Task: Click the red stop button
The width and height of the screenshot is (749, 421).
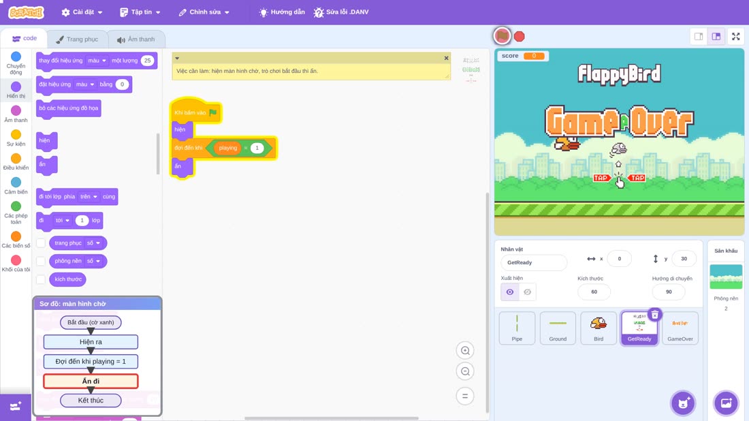Action: (x=520, y=36)
